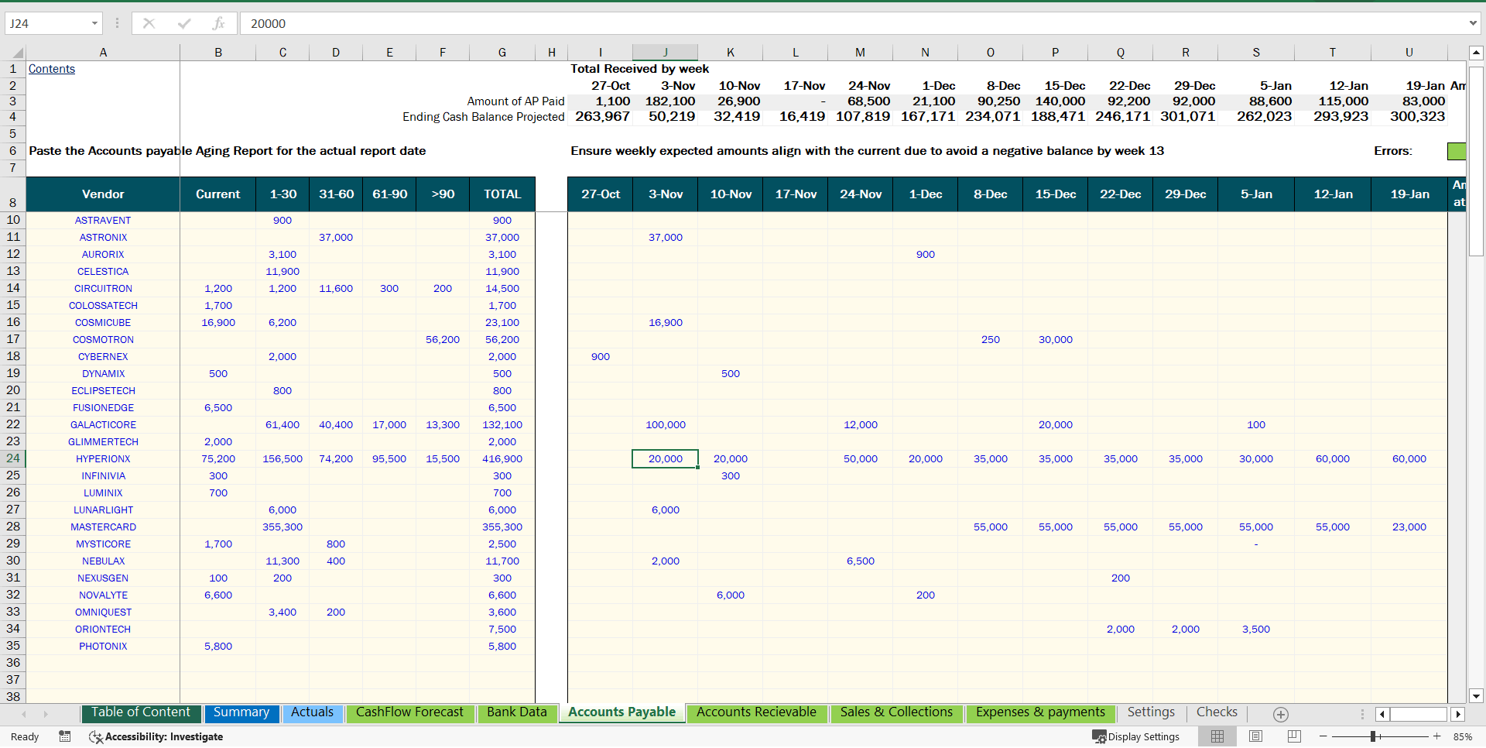Select CYBERNEX 900 cell under 27-Oct
The width and height of the screenshot is (1486, 748).
(x=601, y=357)
